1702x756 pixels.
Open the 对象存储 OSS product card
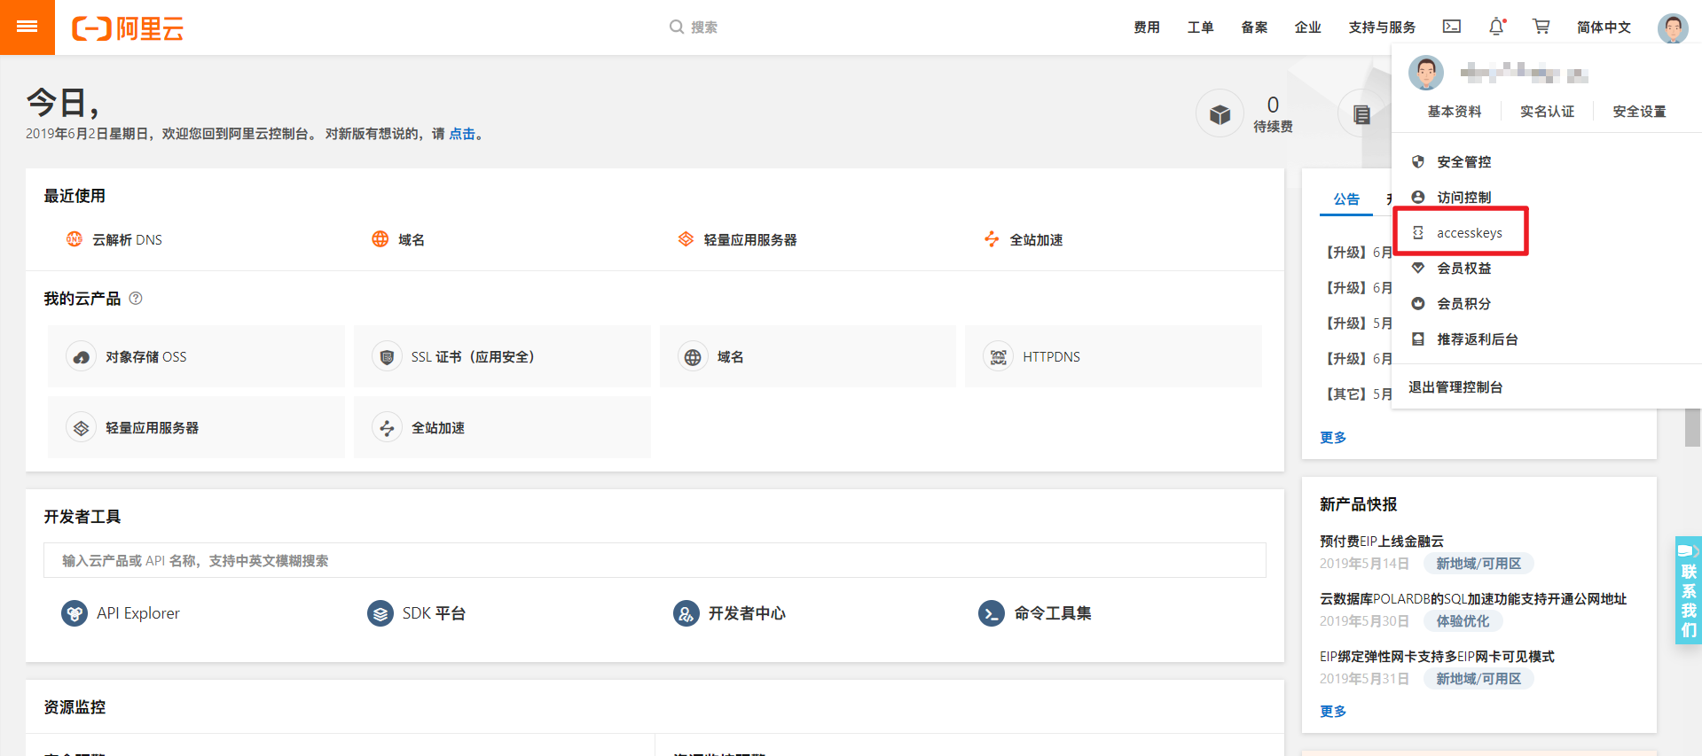[x=196, y=356]
